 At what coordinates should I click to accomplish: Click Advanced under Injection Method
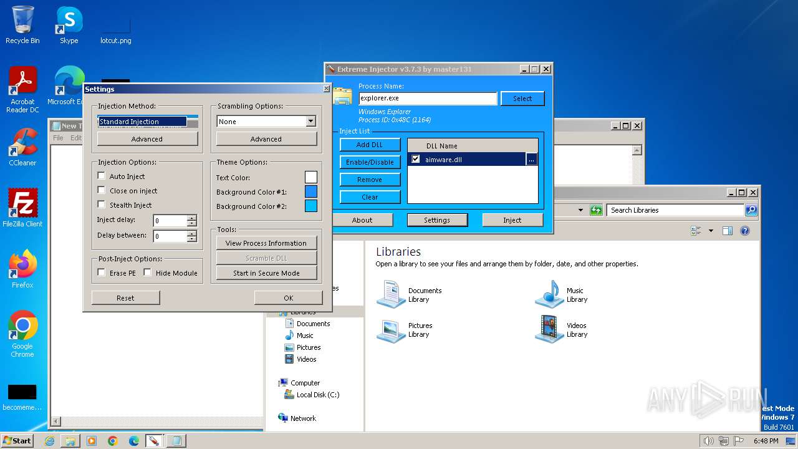pos(147,139)
